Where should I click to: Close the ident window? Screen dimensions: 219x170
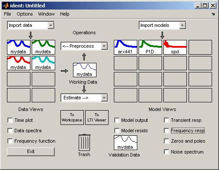213,6
